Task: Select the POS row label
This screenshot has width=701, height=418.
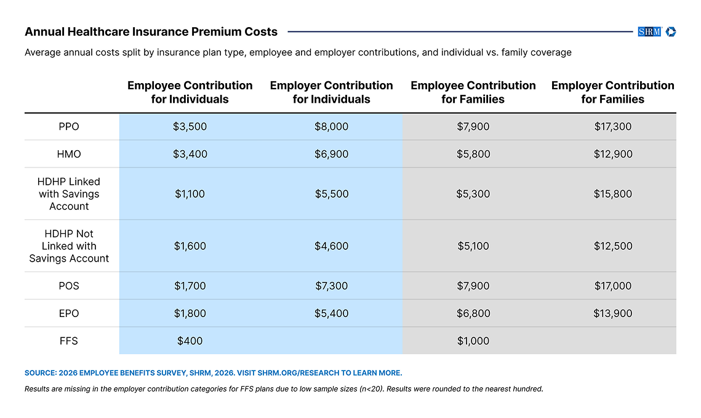Action: [x=69, y=286]
